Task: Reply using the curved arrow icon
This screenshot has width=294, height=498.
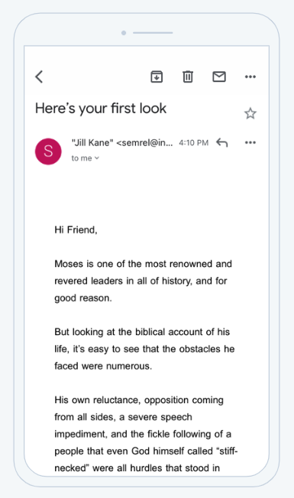Action: [x=222, y=142]
